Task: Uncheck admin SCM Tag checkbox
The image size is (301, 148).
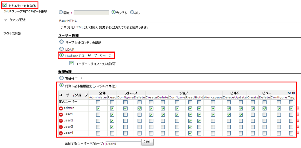Action: point(291,109)
